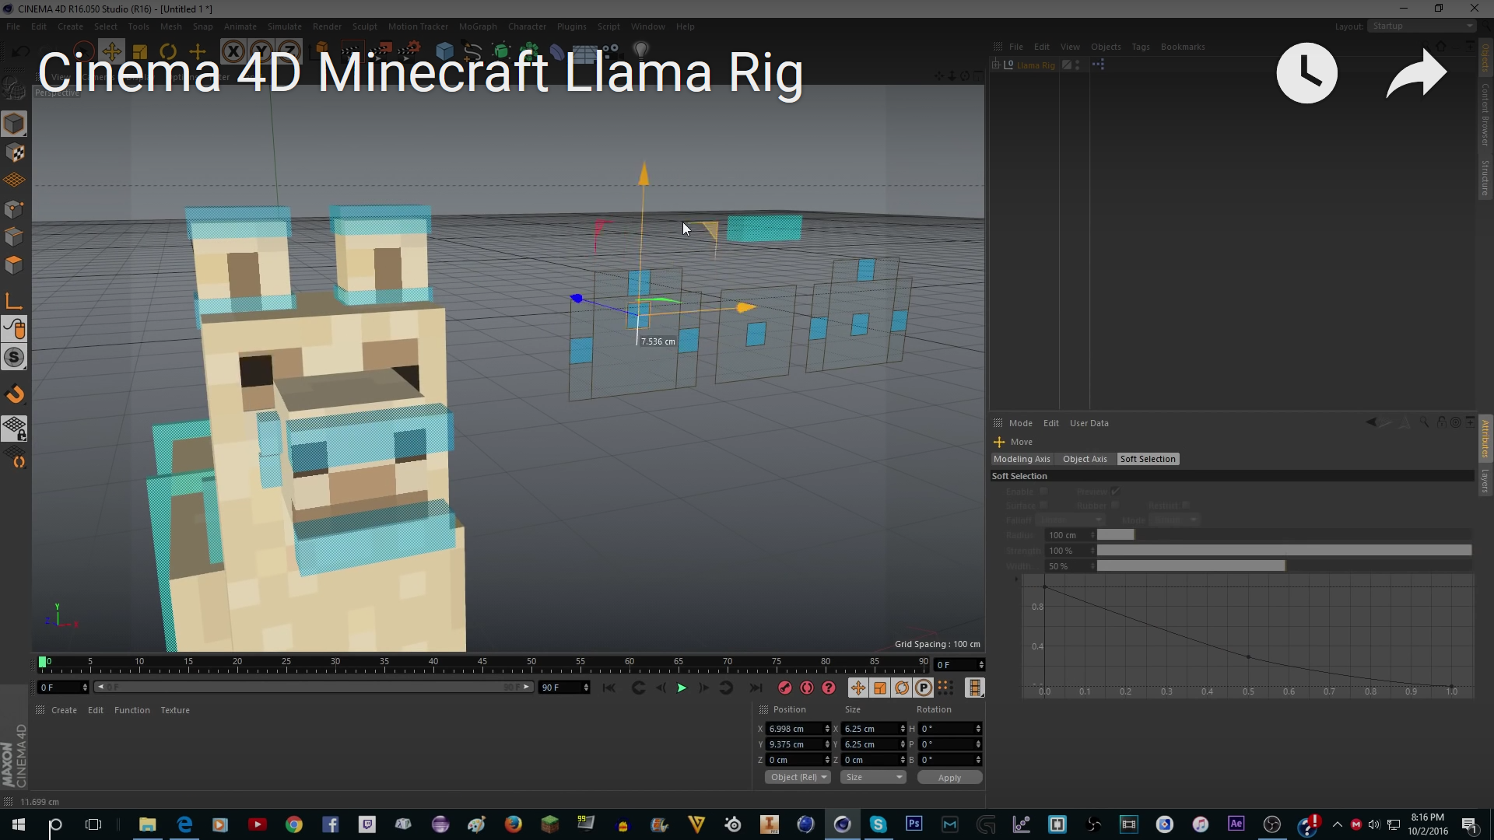Viewport: 1494px width, 840px height.
Task: Open Object Manager Tags menu
Action: coord(1140,47)
